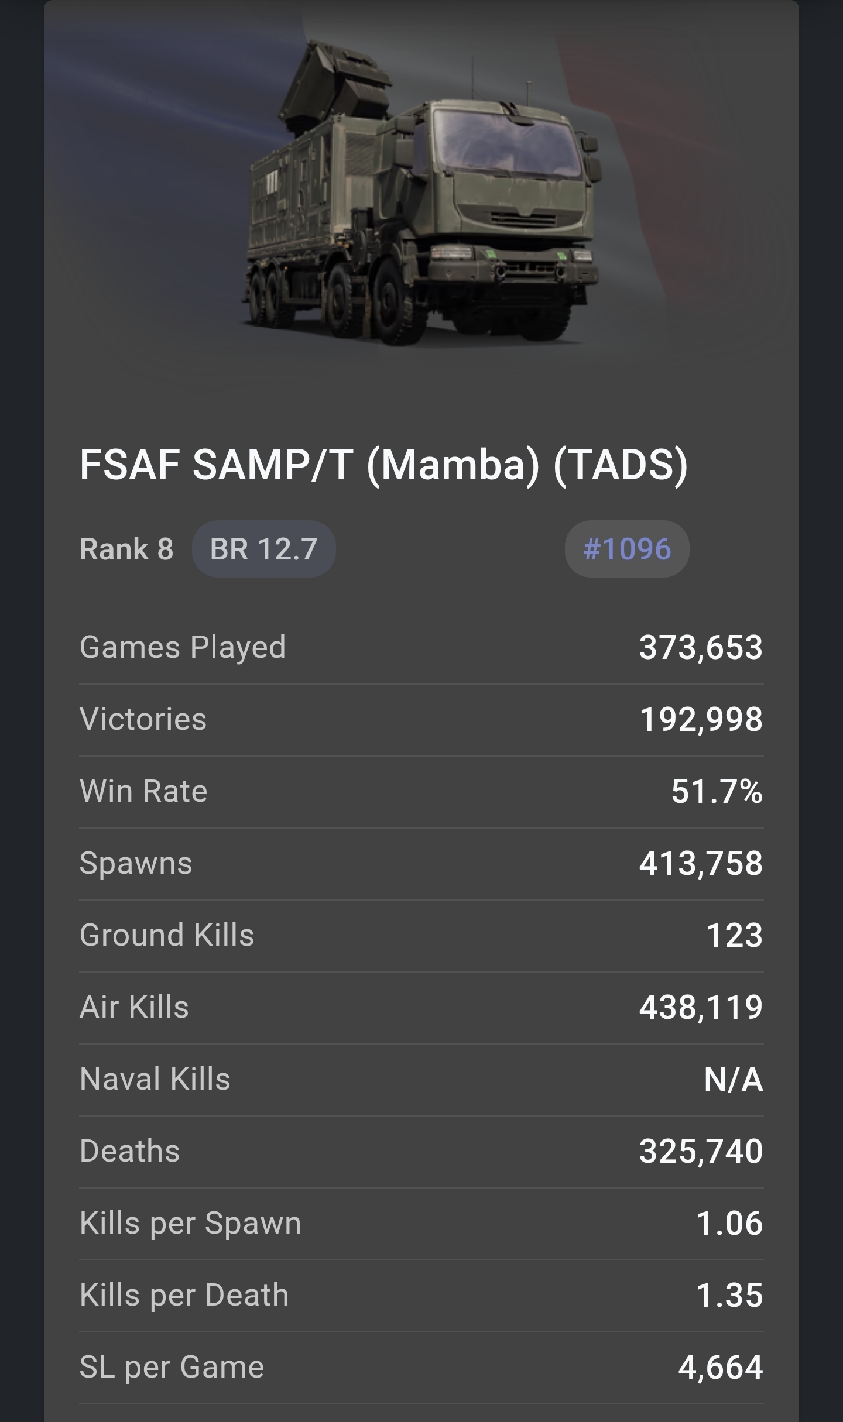Select the Ground Kills label
This screenshot has height=1422, width=843.
tap(167, 935)
